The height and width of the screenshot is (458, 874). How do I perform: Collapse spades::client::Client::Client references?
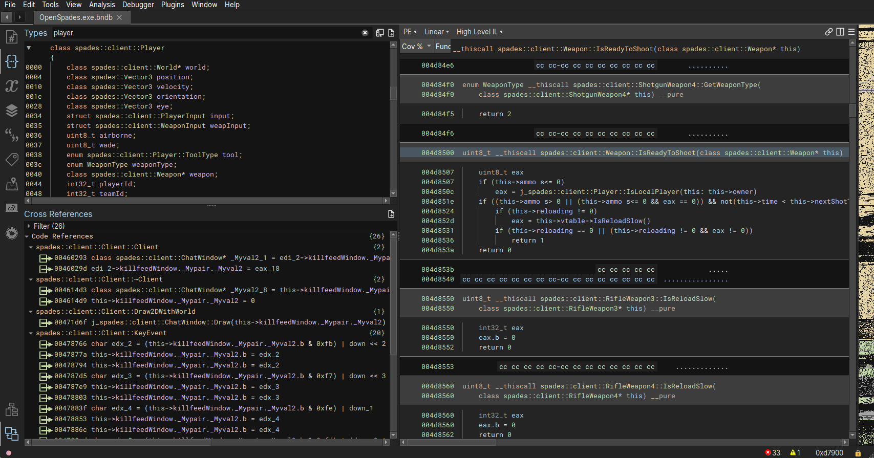(31, 247)
